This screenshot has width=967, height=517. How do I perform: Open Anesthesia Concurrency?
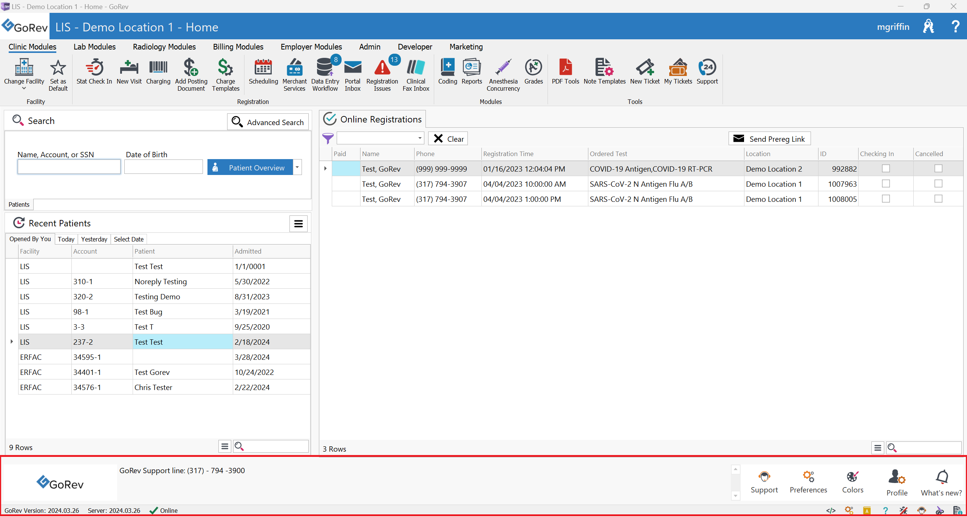pos(503,75)
